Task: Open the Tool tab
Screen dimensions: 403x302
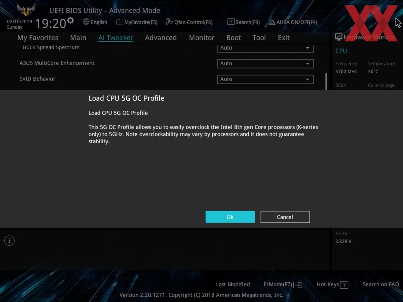Action: 259,38
